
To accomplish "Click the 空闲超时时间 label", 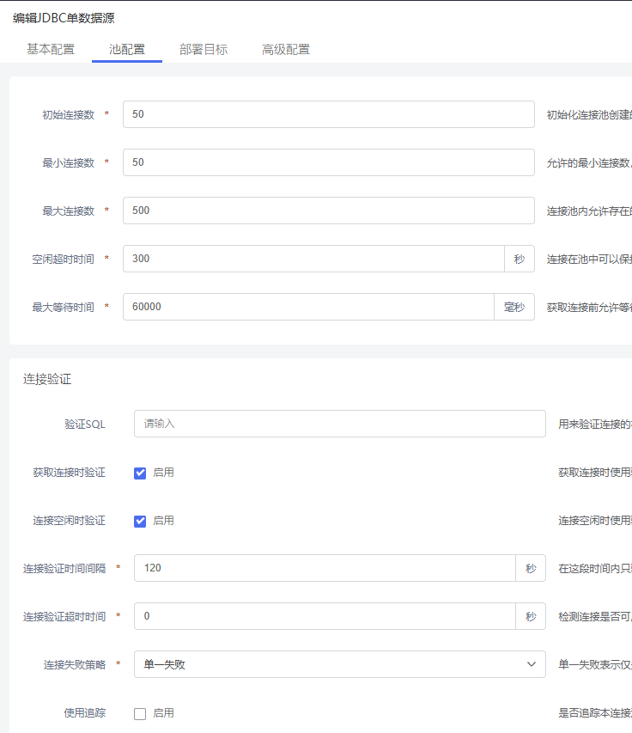I will tap(63, 259).
